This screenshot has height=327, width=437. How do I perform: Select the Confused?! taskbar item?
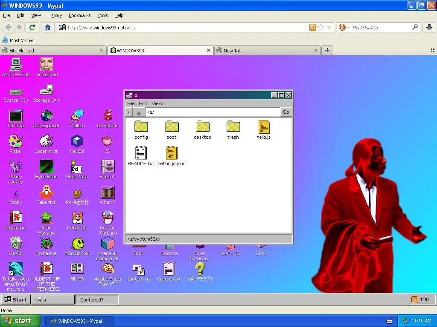click(x=97, y=300)
